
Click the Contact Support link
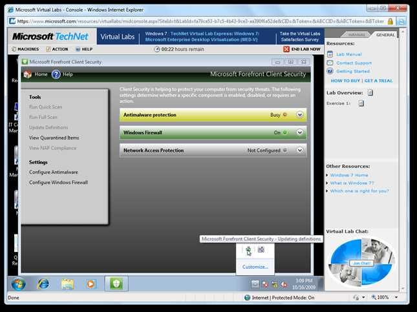coord(354,63)
